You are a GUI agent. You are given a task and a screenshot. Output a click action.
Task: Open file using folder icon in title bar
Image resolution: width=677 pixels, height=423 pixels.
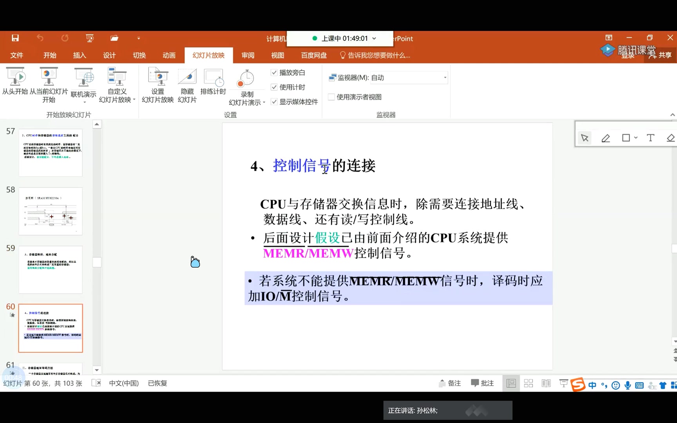pos(114,38)
